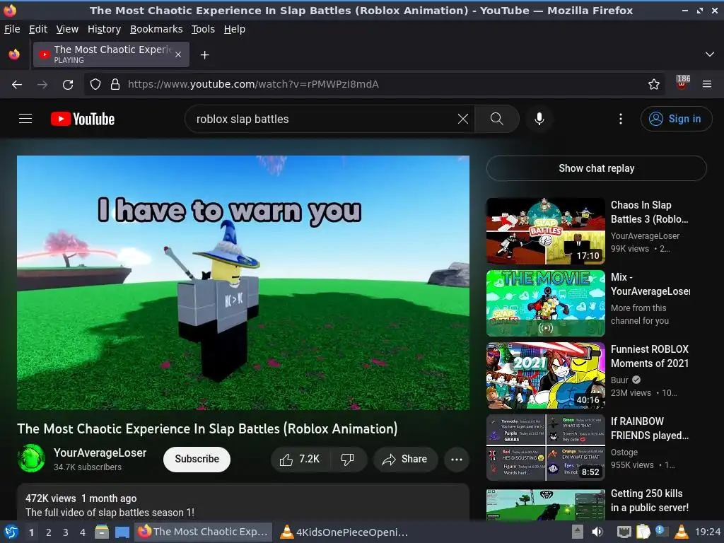Open the shield tracking protection icon

tap(95, 84)
